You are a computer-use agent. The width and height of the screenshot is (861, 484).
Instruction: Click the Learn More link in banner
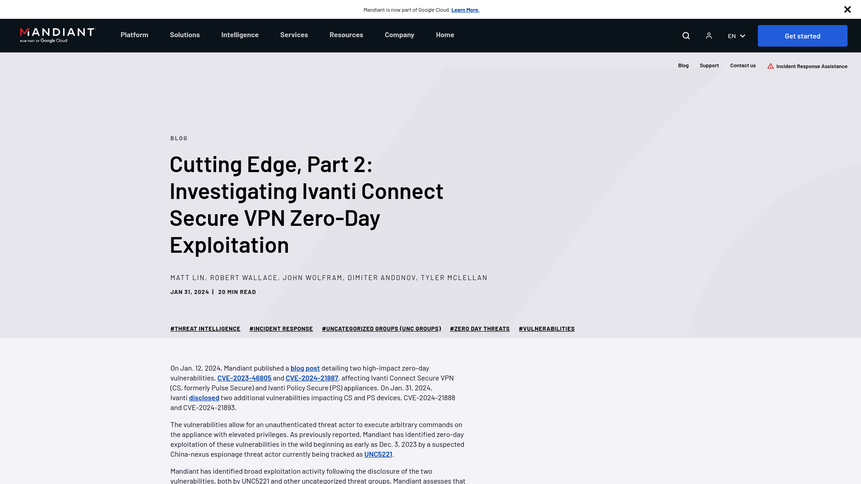click(465, 9)
